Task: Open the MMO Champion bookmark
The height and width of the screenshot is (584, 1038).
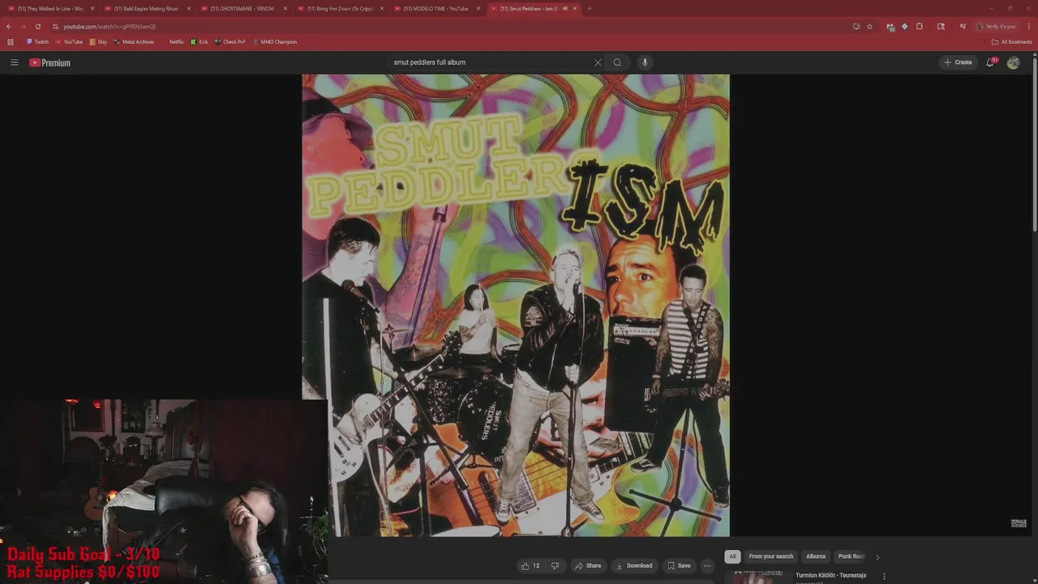Action: coord(275,41)
